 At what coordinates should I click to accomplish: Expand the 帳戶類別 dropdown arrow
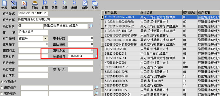click(45, 38)
